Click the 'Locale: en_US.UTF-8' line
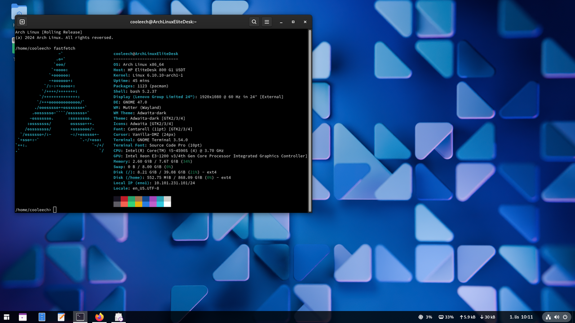 136,188
